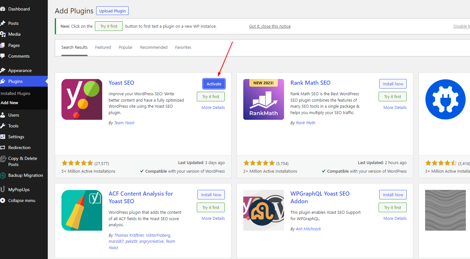Screen dimensions: 470x259
Task: Open Backup Migration in the sidebar
Action: click(25, 175)
